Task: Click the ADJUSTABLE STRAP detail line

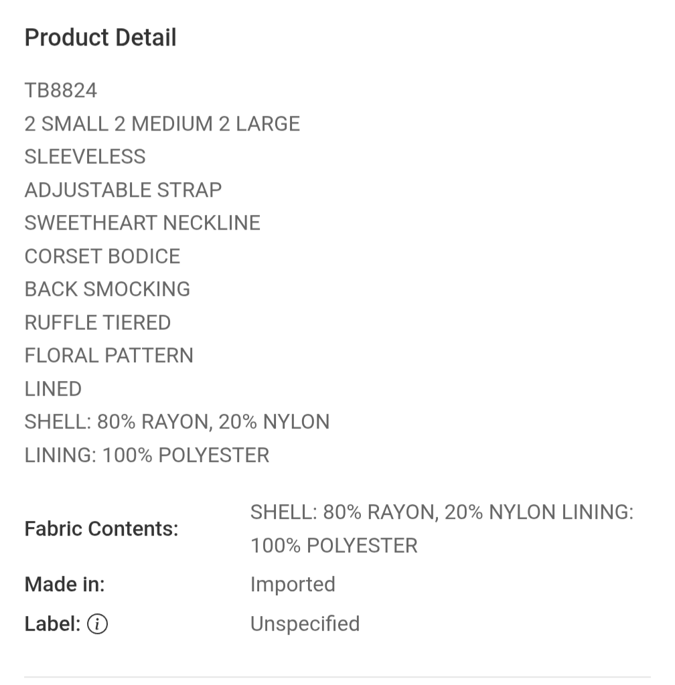Action: (123, 190)
